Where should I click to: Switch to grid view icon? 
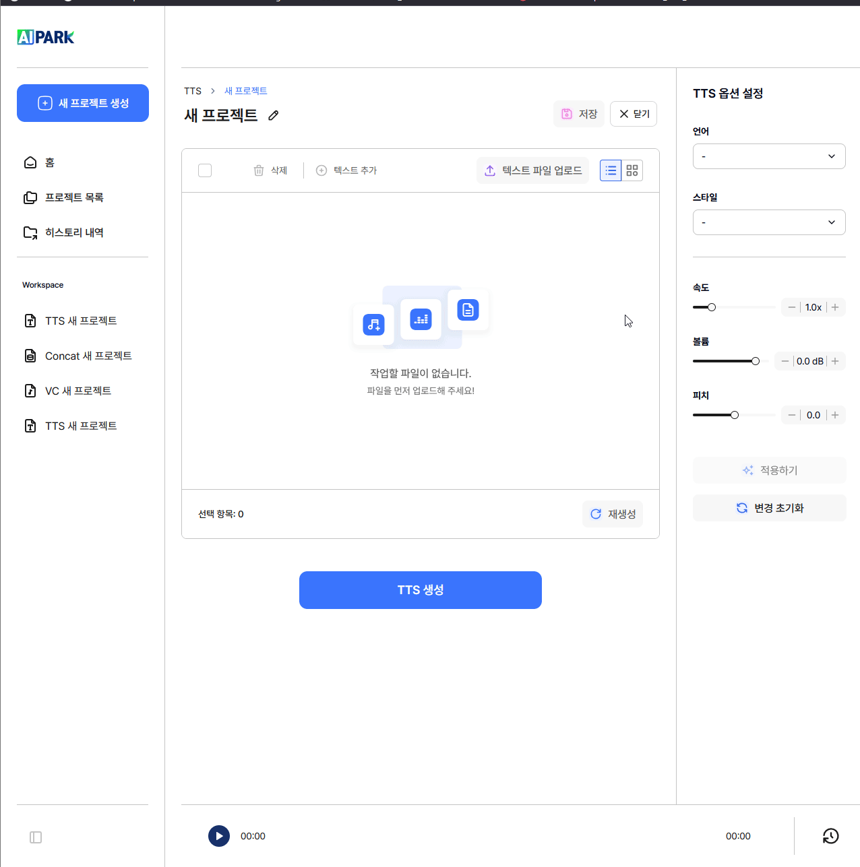click(x=632, y=170)
